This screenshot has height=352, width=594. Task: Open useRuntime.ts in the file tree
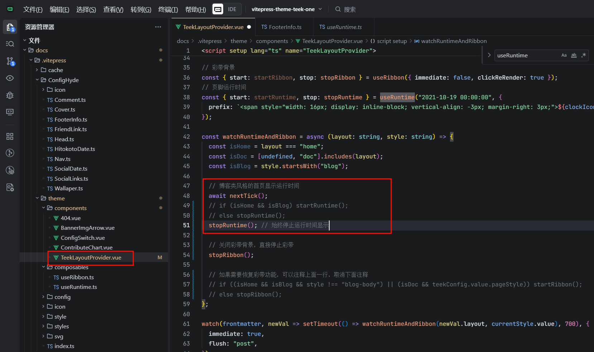pyautogui.click(x=78, y=287)
